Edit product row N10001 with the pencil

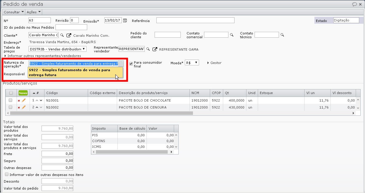coord(24,100)
